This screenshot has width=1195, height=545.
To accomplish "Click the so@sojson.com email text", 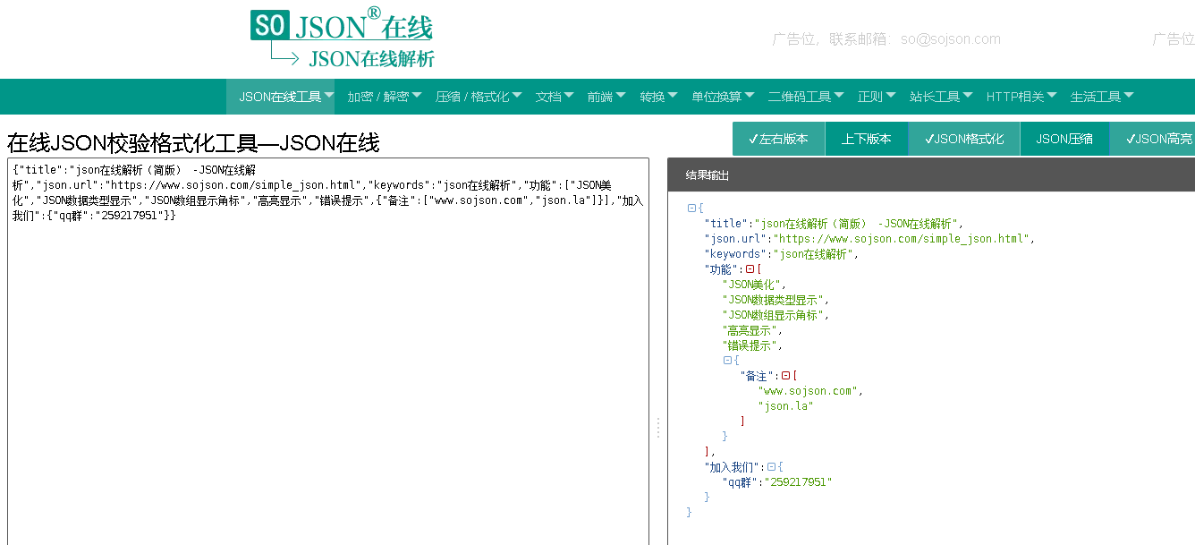I will tap(950, 39).
